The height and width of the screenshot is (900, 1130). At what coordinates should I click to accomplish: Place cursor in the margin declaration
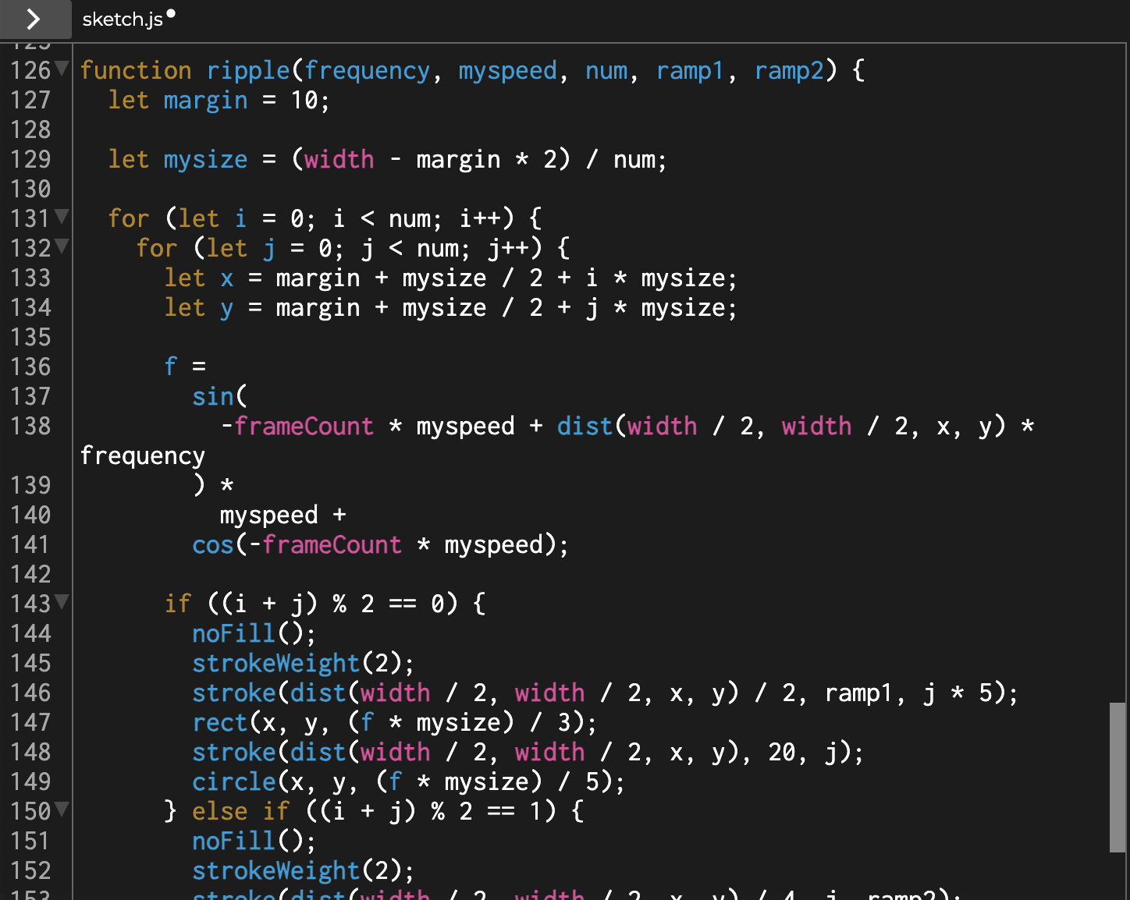pyautogui.click(x=205, y=100)
